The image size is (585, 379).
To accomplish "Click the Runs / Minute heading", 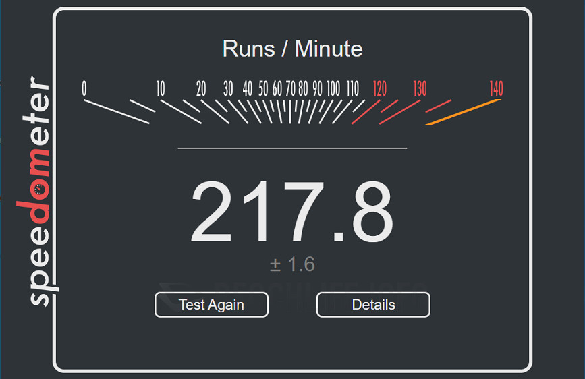I will click(293, 49).
